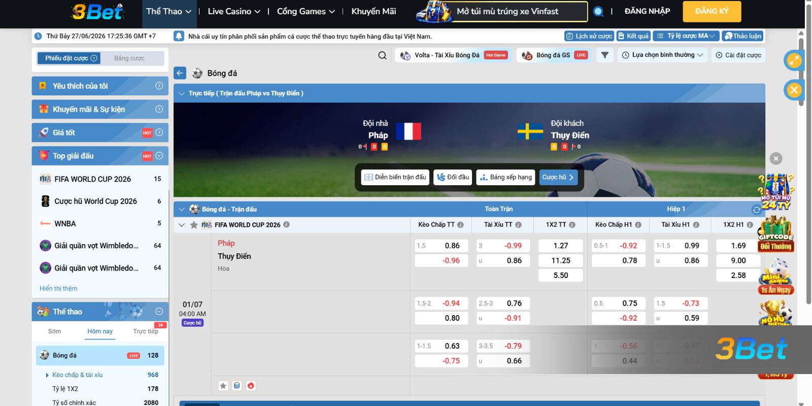This screenshot has width=812, height=406.
Task: Open the Mở Túi Mù 24 TỶ floating icon
Action: click(775, 192)
